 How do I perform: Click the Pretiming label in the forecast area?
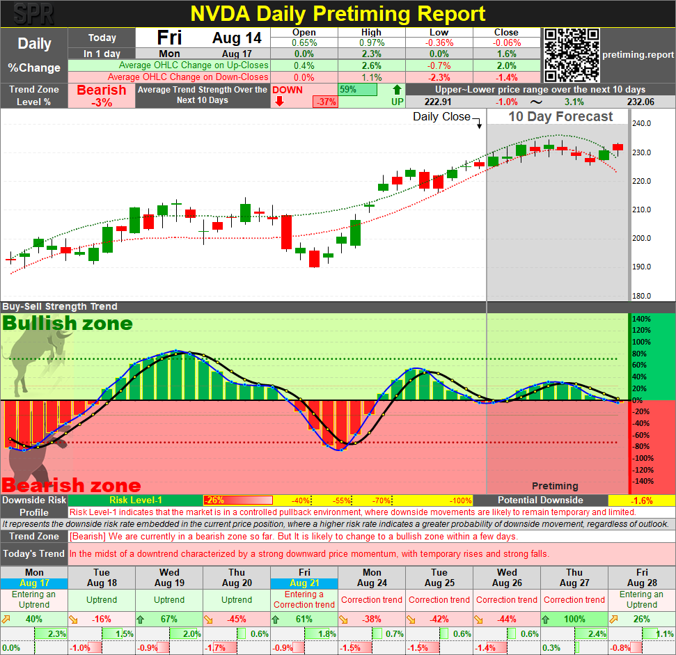555,486
